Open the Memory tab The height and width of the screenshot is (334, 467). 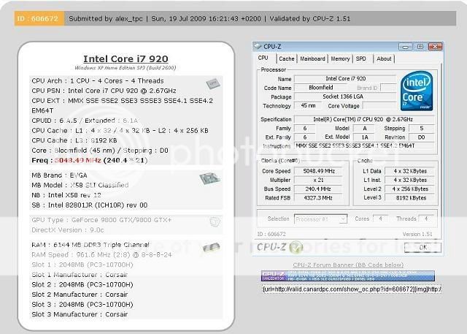click(x=341, y=58)
